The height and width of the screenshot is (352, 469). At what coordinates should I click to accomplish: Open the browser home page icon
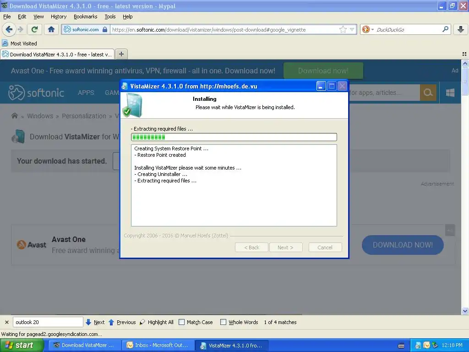(x=51, y=29)
